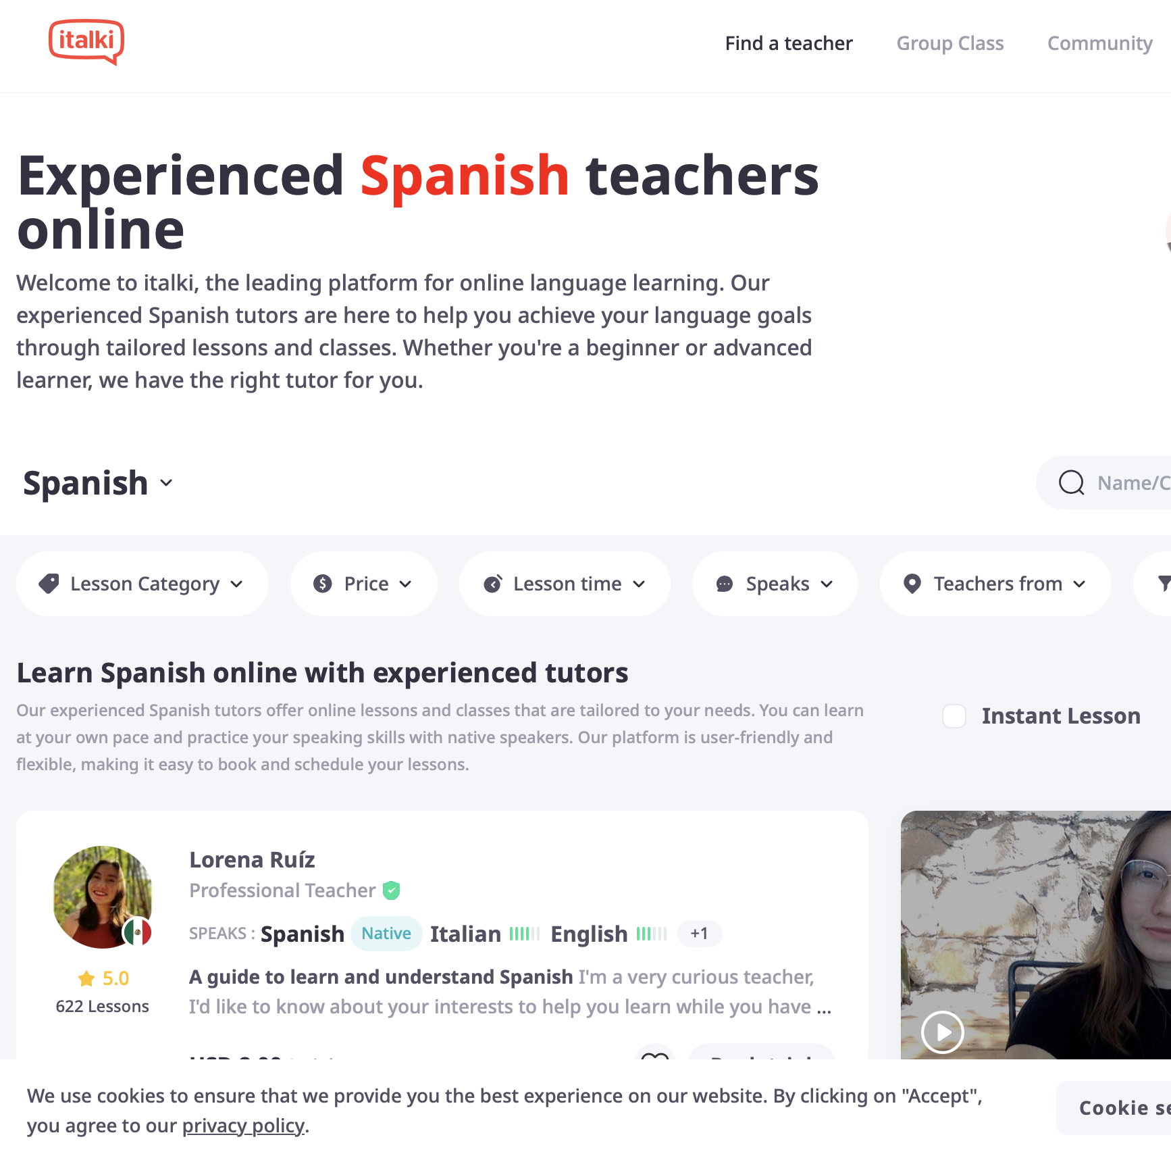Image resolution: width=1171 pixels, height=1158 pixels.
Task: Click the verified Professional Teacher badge icon
Action: click(x=392, y=890)
